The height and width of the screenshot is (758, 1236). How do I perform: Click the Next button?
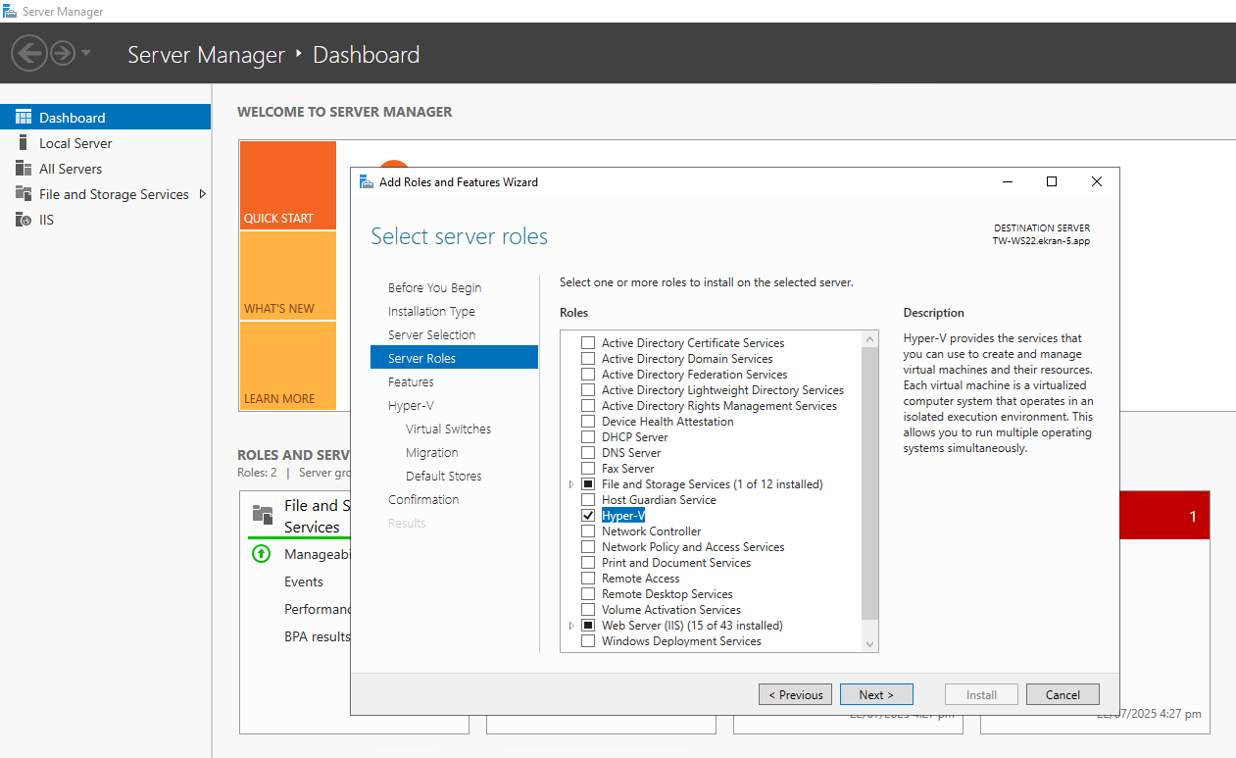876,694
